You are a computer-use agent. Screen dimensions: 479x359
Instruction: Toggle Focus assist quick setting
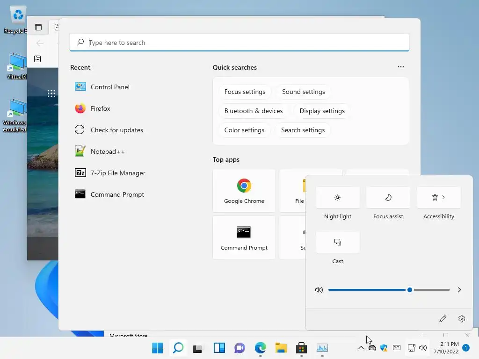(388, 197)
